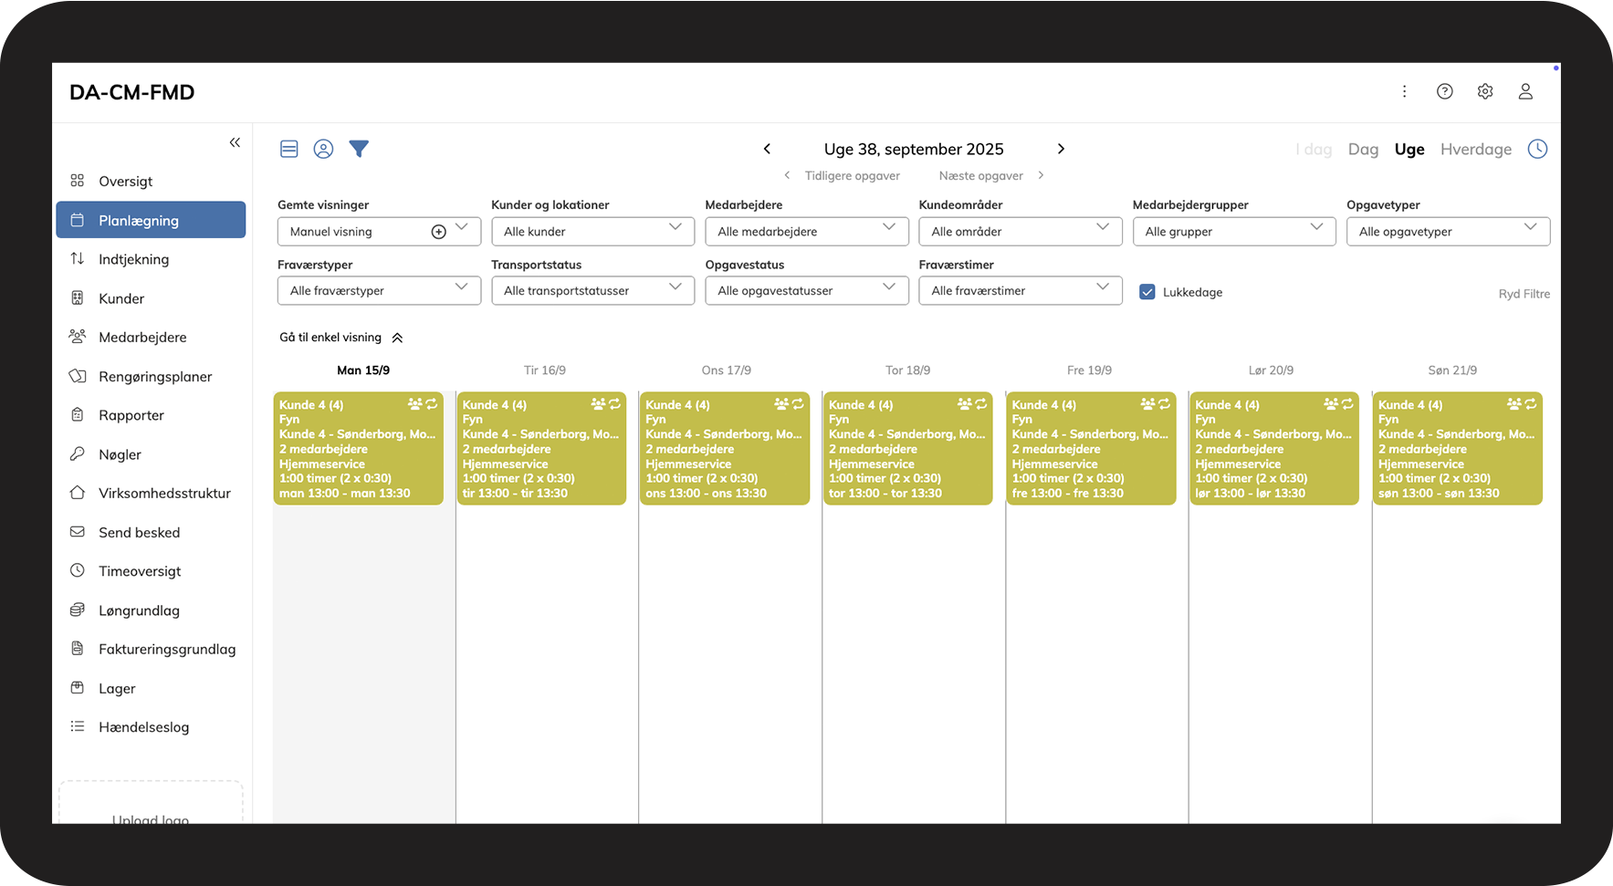Open the Alle medarbejdere dropdown
The height and width of the screenshot is (886, 1613).
[x=806, y=231]
